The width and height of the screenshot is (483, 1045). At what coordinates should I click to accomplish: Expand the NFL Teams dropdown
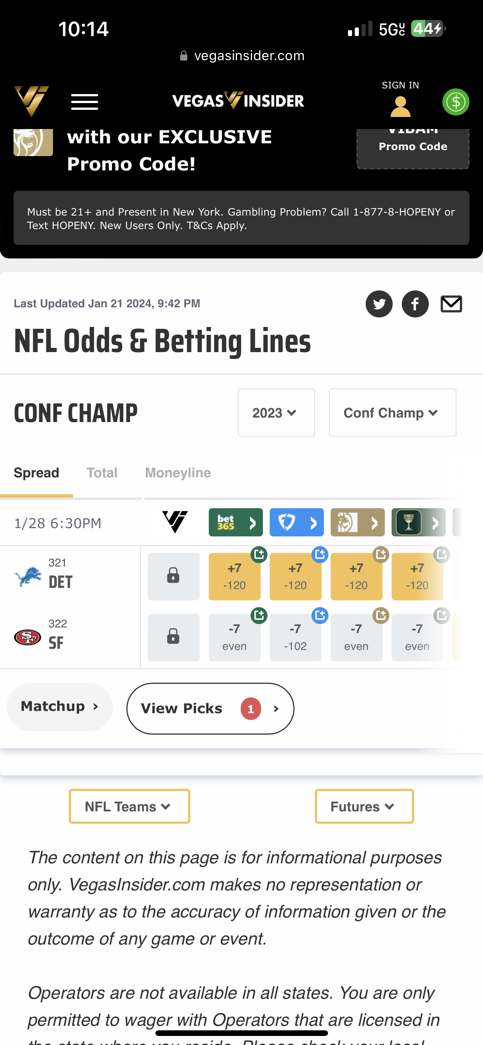(x=129, y=806)
